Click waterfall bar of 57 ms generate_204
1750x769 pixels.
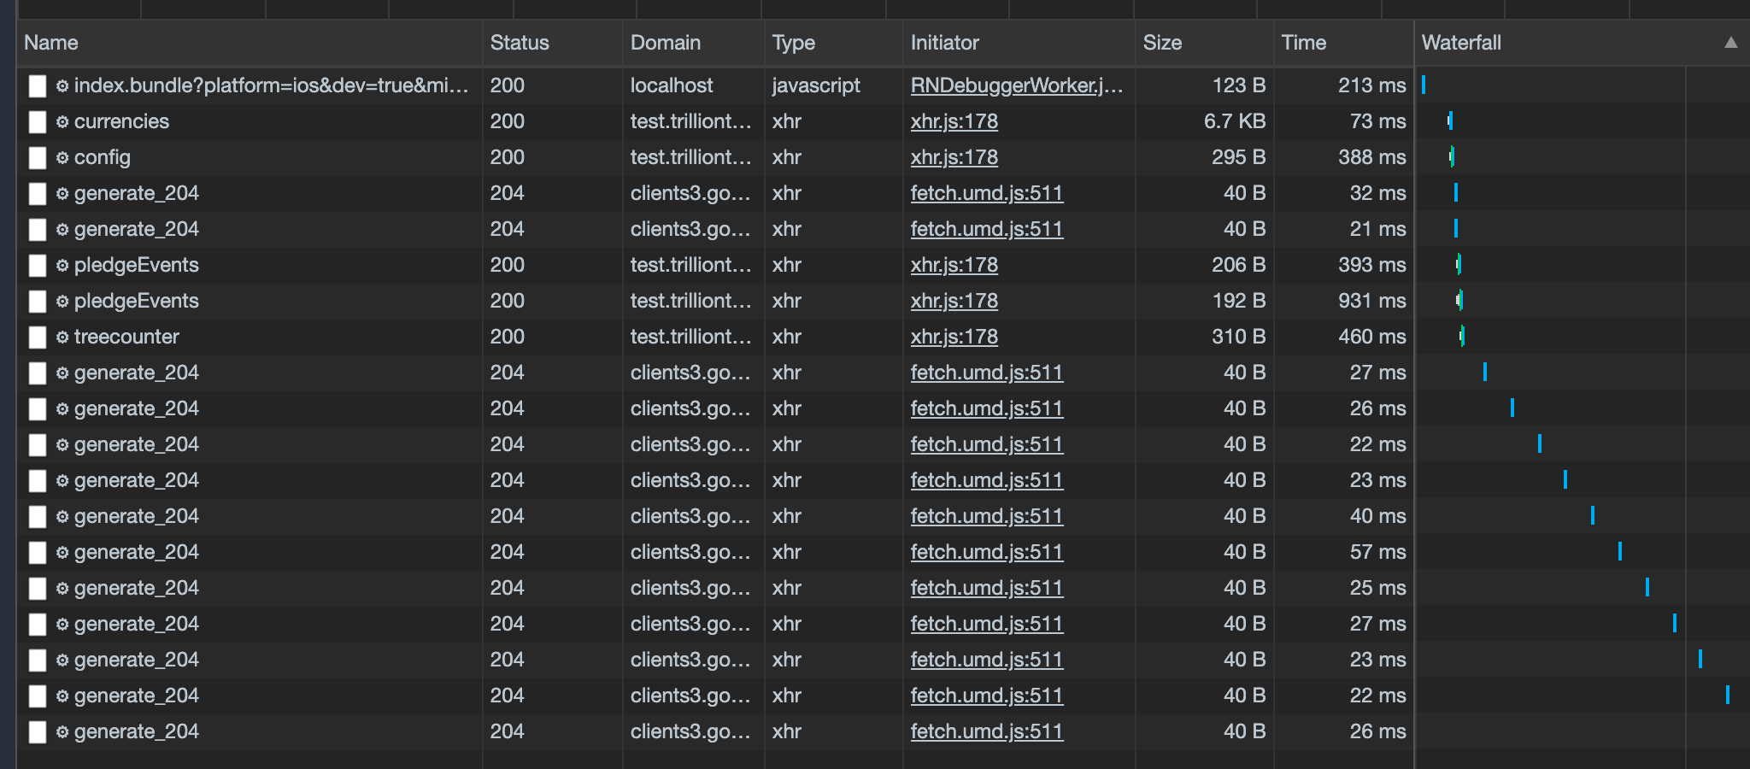(1620, 551)
